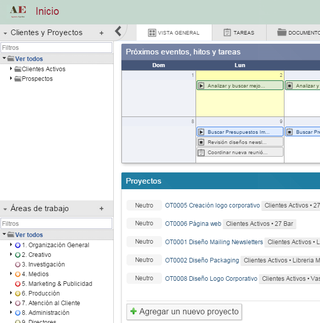
Task: Click Agregar un nuevo proyecto button
Action: (x=183, y=311)
